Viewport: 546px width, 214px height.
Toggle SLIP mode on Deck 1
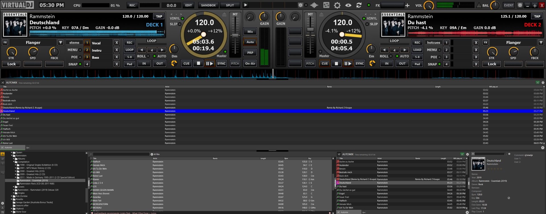pos(179,24)
